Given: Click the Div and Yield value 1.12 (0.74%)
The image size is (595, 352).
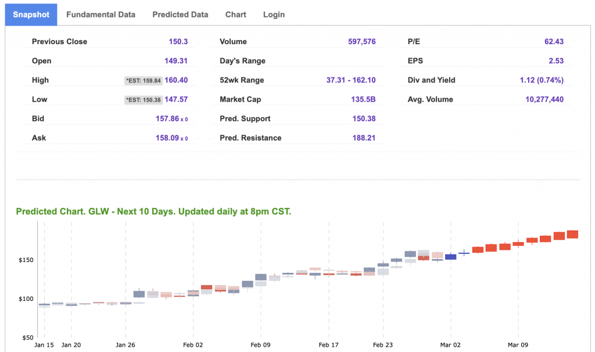Looking at the screenshot, I should pyautogui.click(x=542, y=80).
